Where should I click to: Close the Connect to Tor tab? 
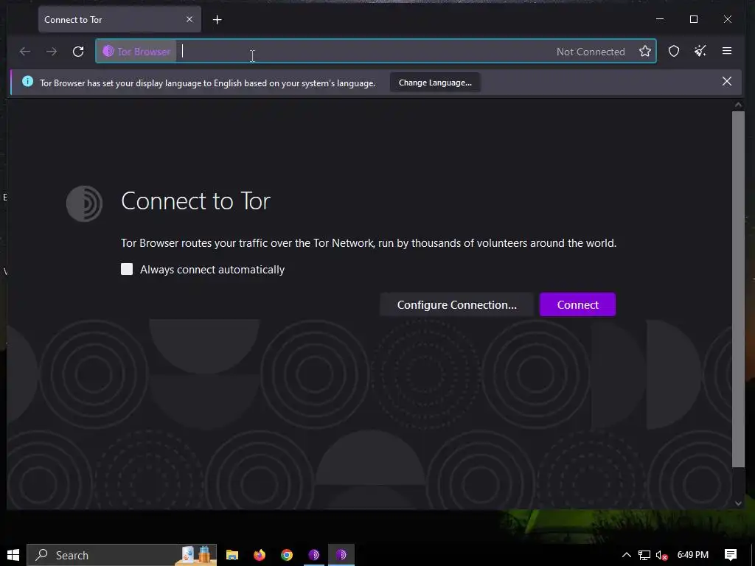point(189,19)
